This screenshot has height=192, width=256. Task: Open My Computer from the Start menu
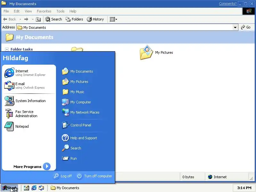click(x=76, y=102)
